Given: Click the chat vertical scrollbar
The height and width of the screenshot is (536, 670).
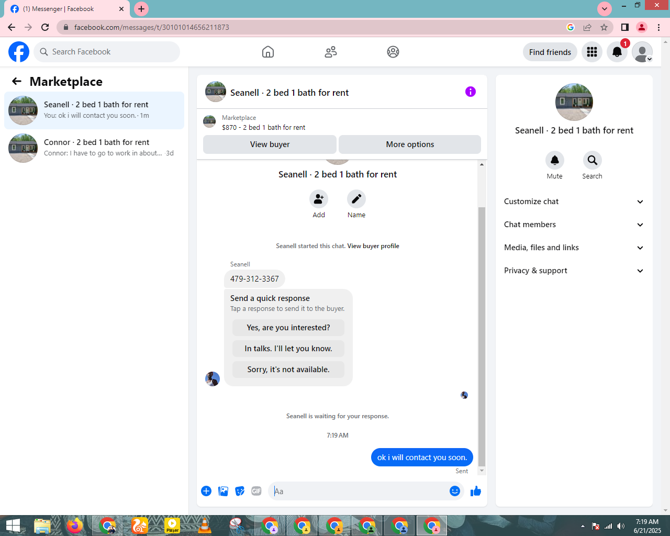Looking at the screenshot, I should pos(482,336).
